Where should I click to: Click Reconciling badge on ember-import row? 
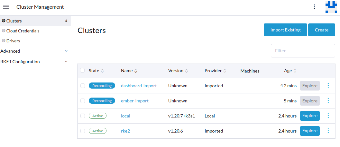102,101
